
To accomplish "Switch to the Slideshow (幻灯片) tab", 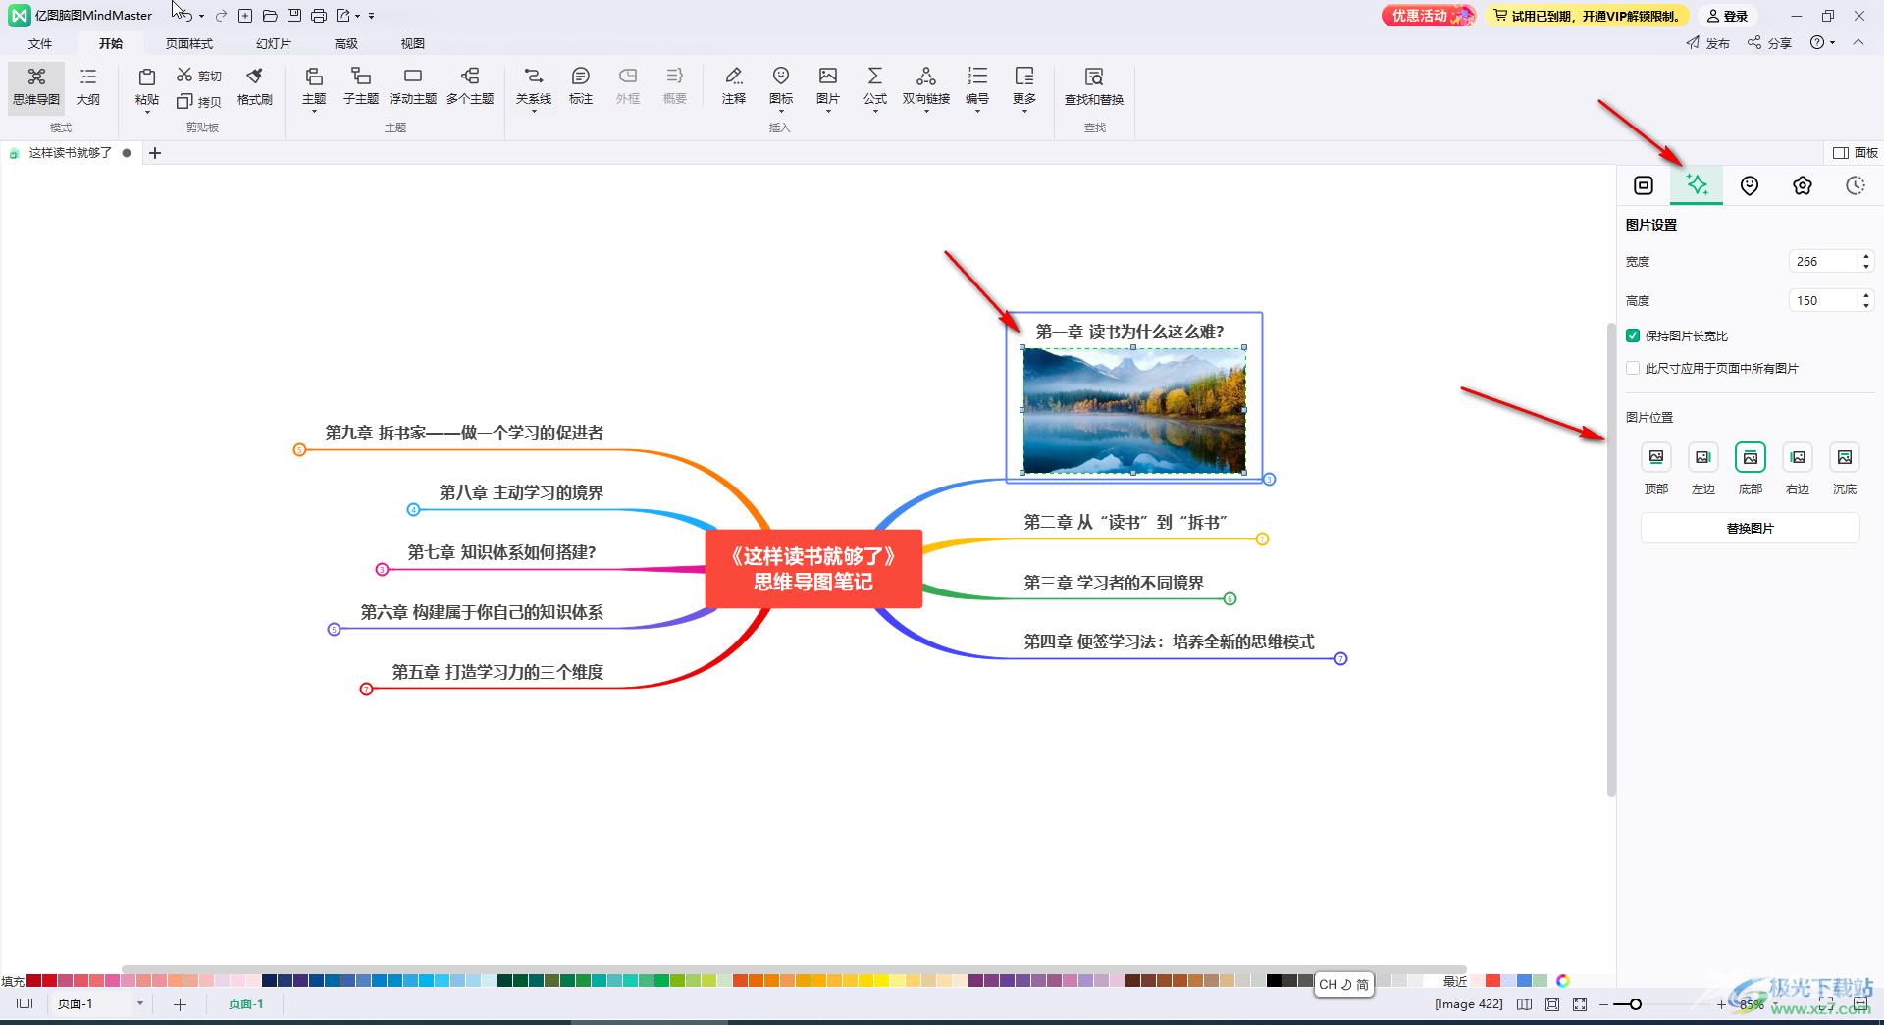I will tap(274, 43).
